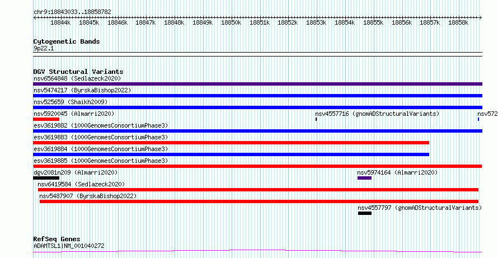498x258 pixels.
Task: Open esv3619882 (1000GenomesConsortiumPhase3) label
Action: pyautogui.click(x=101, y=125)
